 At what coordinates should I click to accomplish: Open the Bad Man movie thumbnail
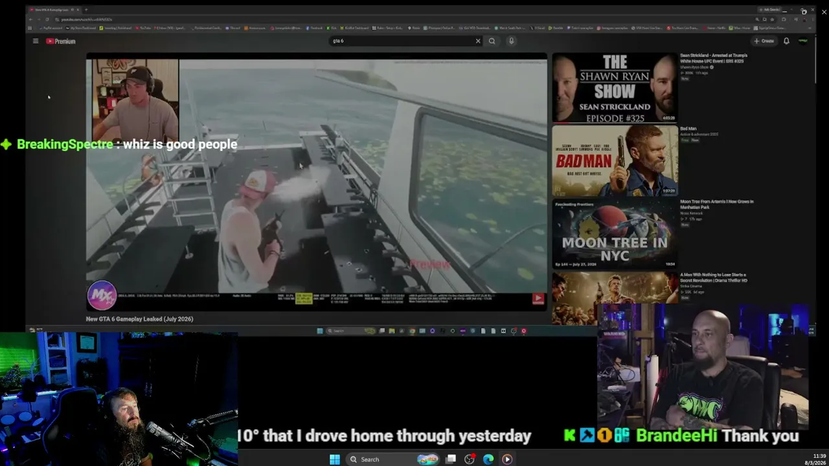(x=615, y=161)
